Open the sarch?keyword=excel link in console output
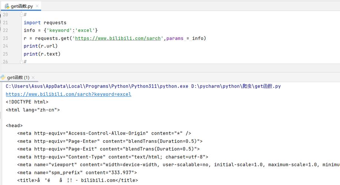The width and height of the screenshot is (340, 185). click(69, 94)
